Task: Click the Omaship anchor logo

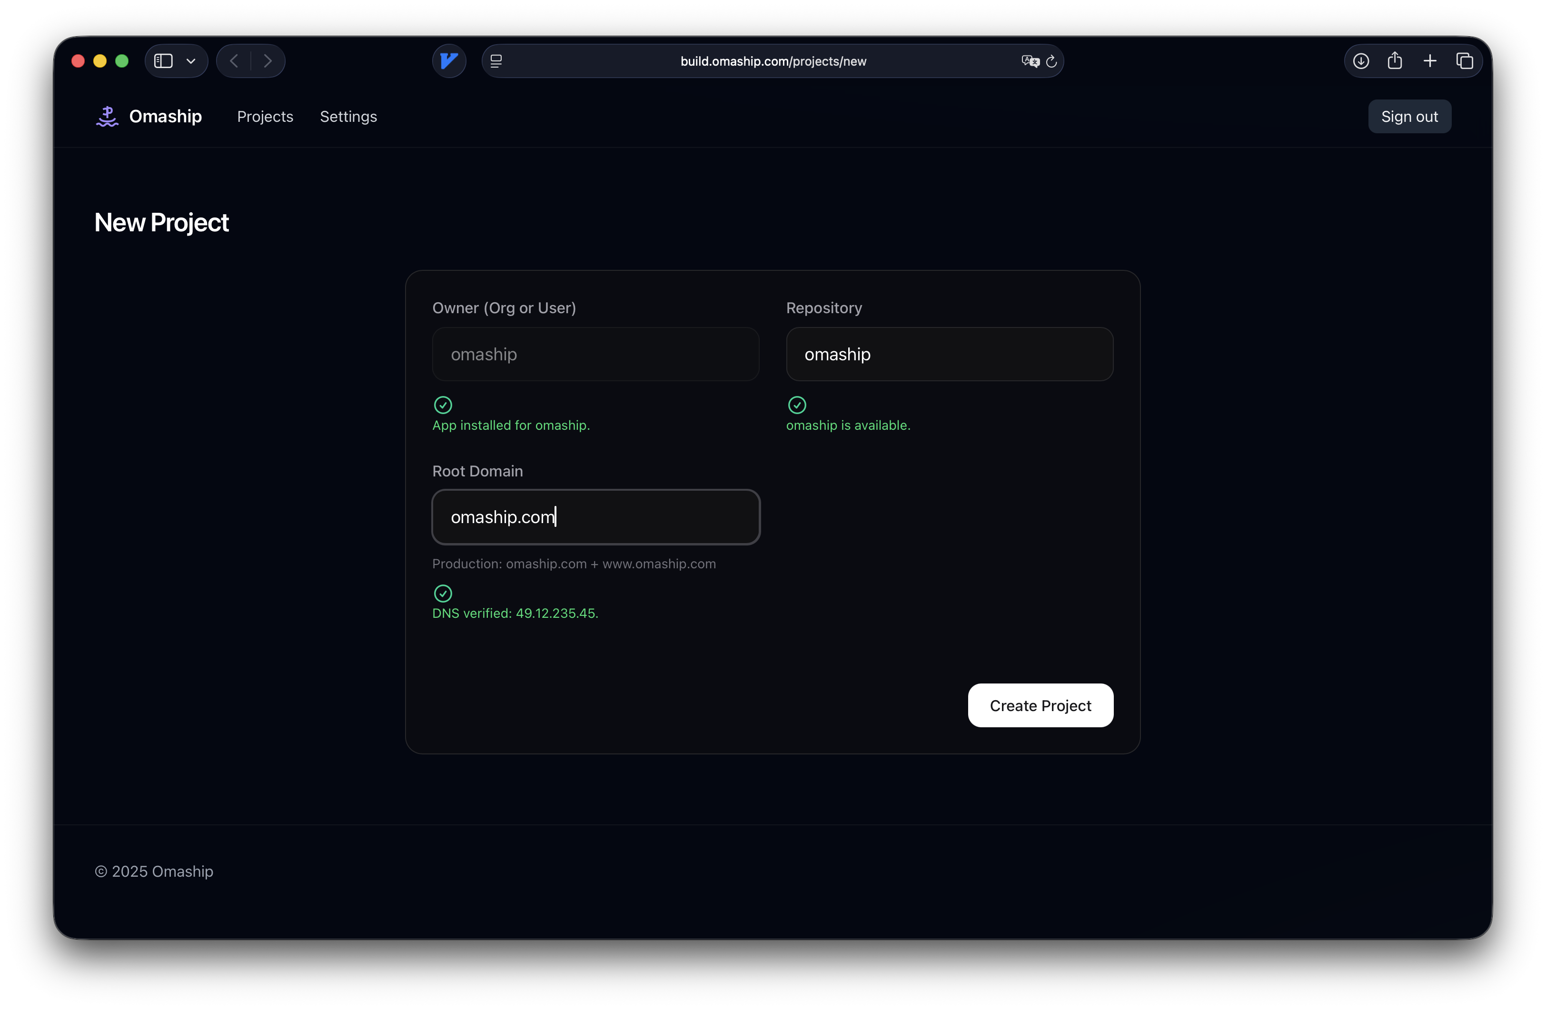Action: point(107,116)
